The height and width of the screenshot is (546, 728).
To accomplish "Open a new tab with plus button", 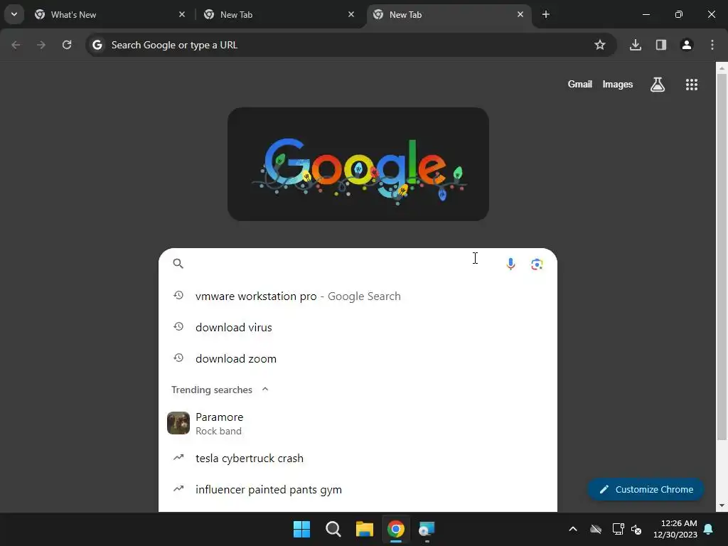I will tap(546, 14).
